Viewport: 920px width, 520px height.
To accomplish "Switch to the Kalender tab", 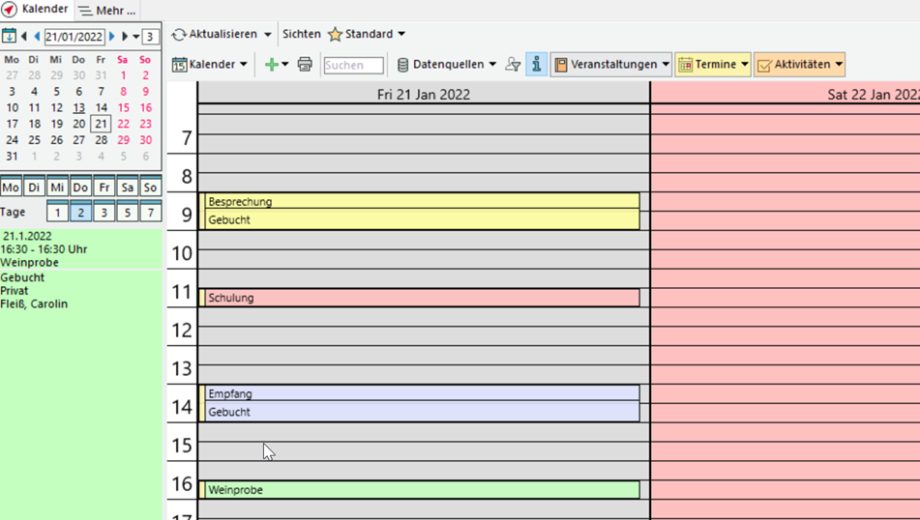I will coord(36,10).
